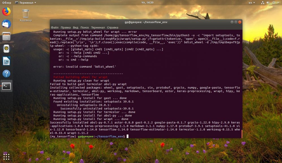Open the Вид menu in terminal
This screenshot has width=282, height=163.
click(76, 27)
